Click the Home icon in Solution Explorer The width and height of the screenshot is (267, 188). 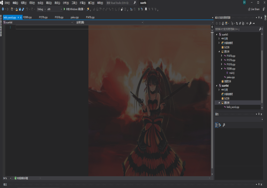(x=223, y=23)
